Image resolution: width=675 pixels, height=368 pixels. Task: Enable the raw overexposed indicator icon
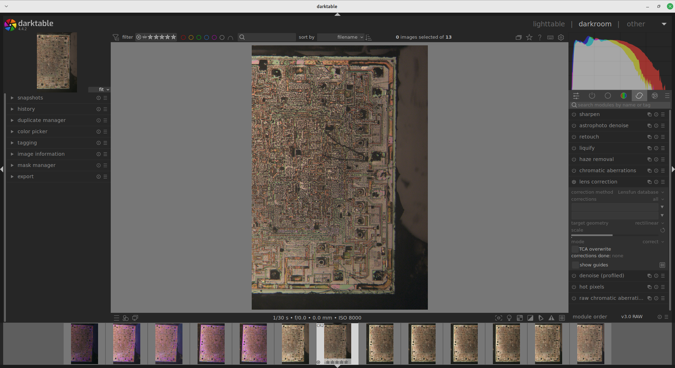click(x=520, y=318)
